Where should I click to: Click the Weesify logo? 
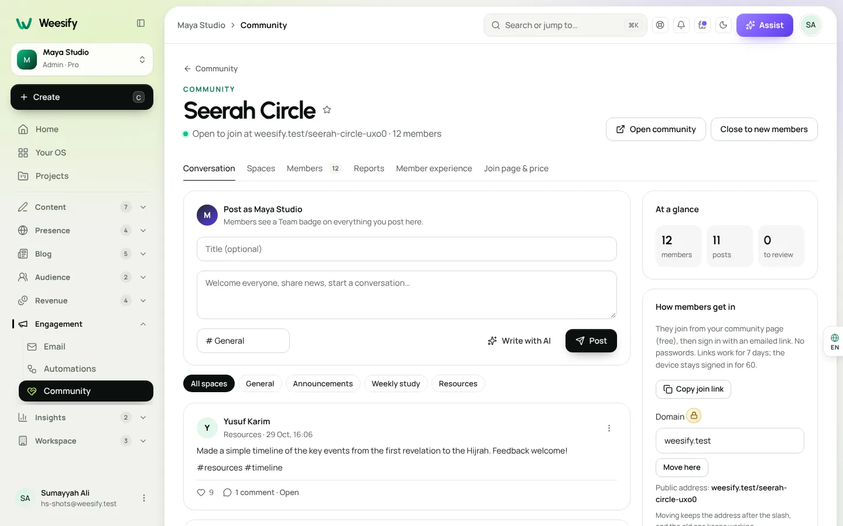point(47,23)
